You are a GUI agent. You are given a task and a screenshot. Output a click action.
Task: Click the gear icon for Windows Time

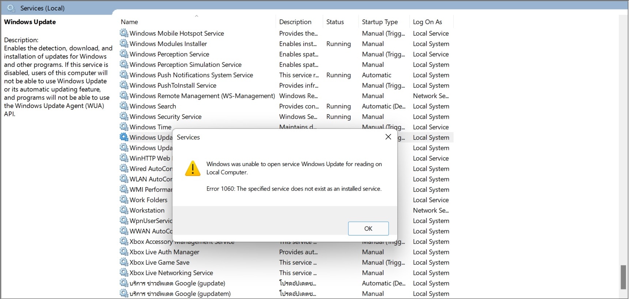[x=124, y=127]
